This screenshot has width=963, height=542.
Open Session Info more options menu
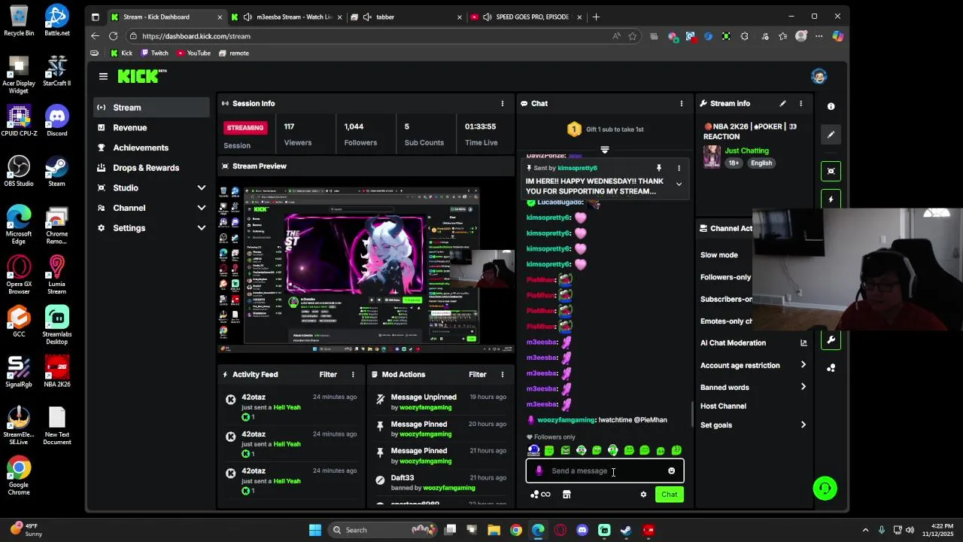pyautogui.click(x=503, y=103)
